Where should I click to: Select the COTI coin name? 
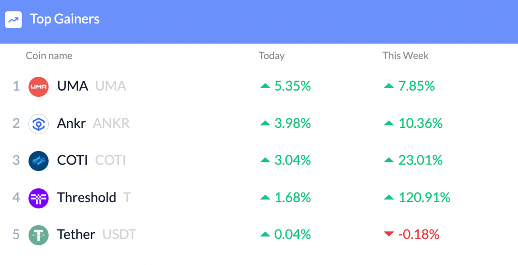[73, 161]
